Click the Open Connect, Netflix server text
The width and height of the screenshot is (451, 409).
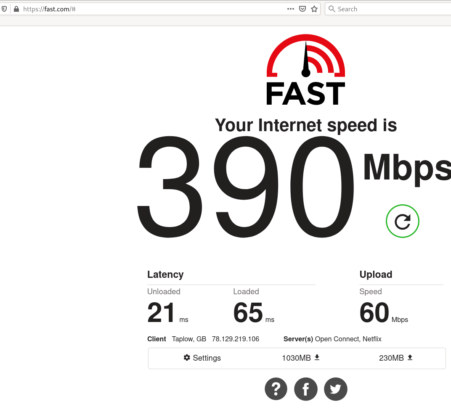348,339
